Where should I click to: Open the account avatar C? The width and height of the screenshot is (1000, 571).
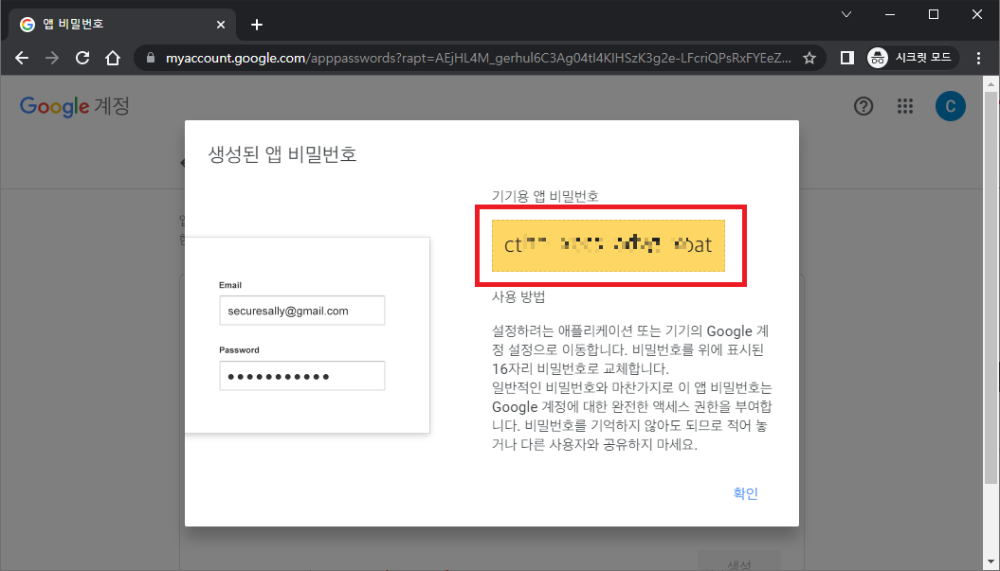pos(951,106)
